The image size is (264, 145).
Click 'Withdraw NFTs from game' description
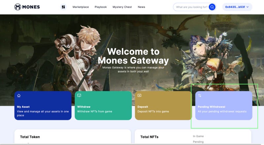tap(95, 111)
